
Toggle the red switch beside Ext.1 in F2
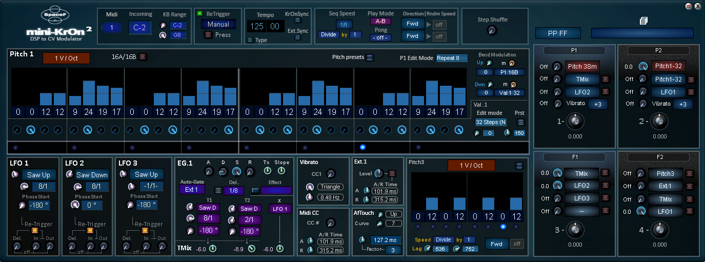coord(690,186)
